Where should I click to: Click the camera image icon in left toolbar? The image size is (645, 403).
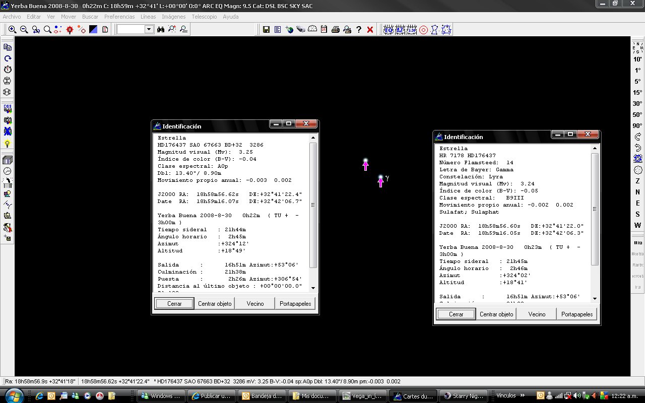pyautogui.click(x=8, y=121)
